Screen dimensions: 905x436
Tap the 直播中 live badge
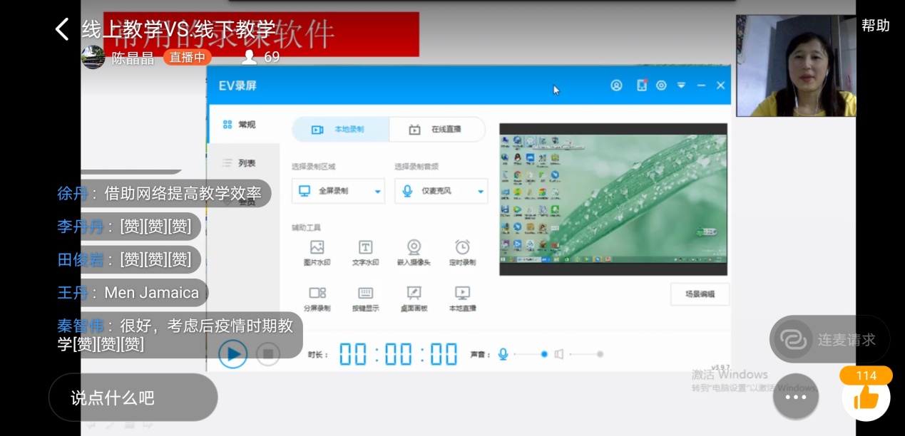pos(188,58)
